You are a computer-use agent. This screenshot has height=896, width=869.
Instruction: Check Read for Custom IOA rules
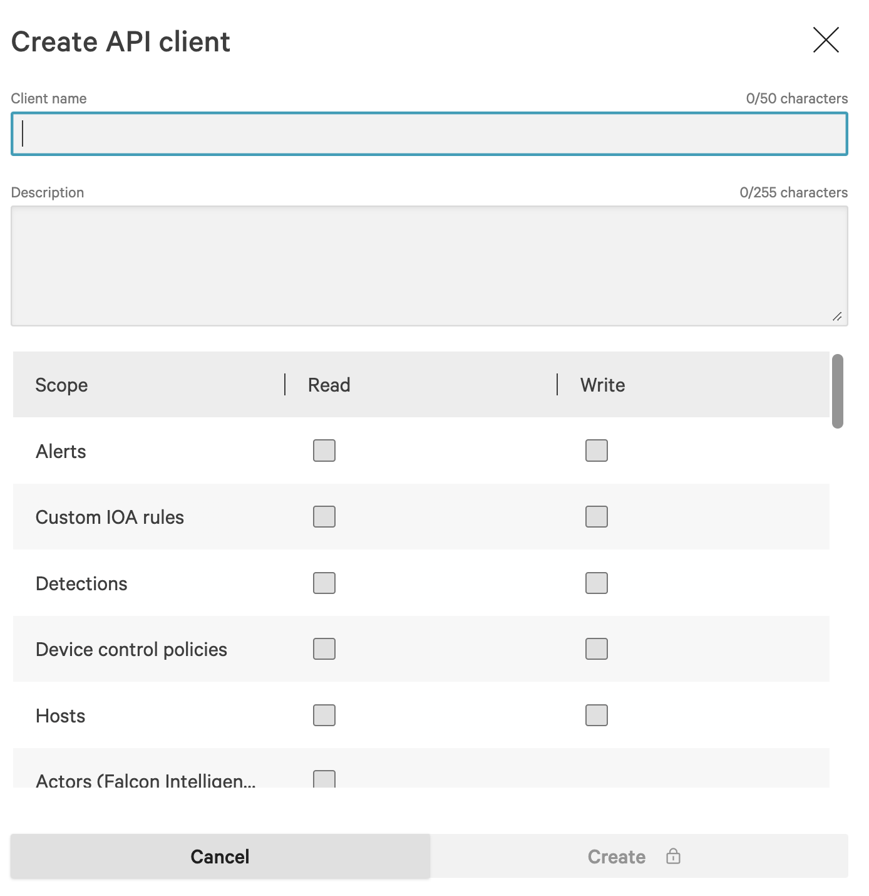point(324,517)
